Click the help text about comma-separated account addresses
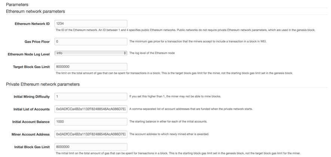 191,109
